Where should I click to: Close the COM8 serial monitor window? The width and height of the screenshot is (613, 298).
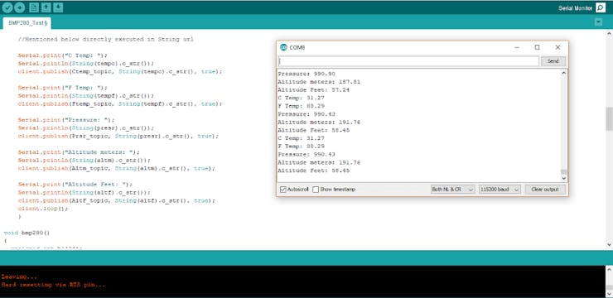557,47
